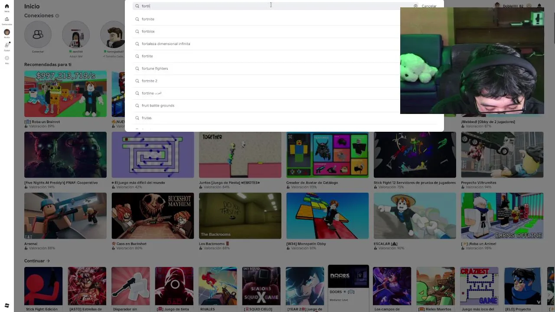This screenshot has width=555, height=312.
Task: Open [ASTD] Estrellas de thumbnail in Continuar
Action: tap(87, 286)
